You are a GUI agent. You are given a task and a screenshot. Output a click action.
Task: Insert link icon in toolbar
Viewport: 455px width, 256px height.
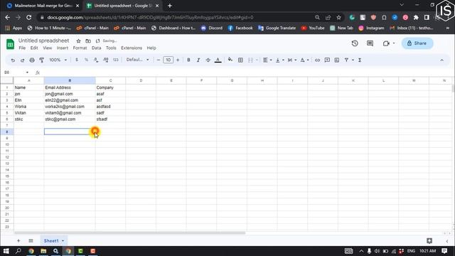click(318, 60)
